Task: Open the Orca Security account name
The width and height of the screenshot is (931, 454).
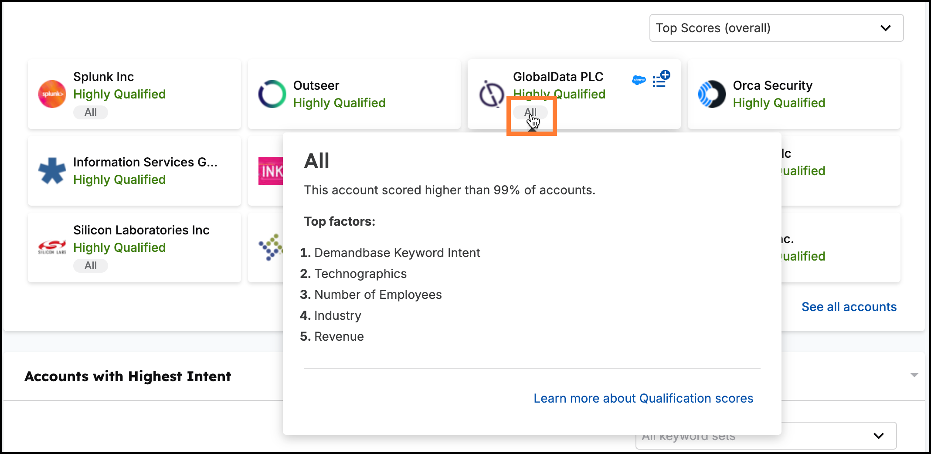Action: [x=772, y=85]
